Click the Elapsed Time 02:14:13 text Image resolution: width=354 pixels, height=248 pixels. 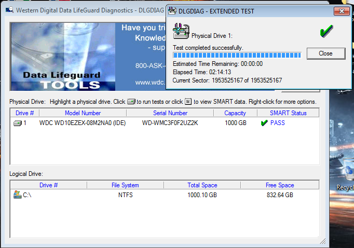pyautogui.click(x=202, y=72)
